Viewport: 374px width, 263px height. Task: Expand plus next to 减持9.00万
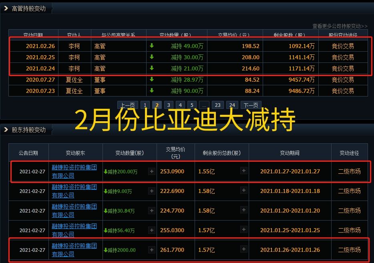pos(151,191)
